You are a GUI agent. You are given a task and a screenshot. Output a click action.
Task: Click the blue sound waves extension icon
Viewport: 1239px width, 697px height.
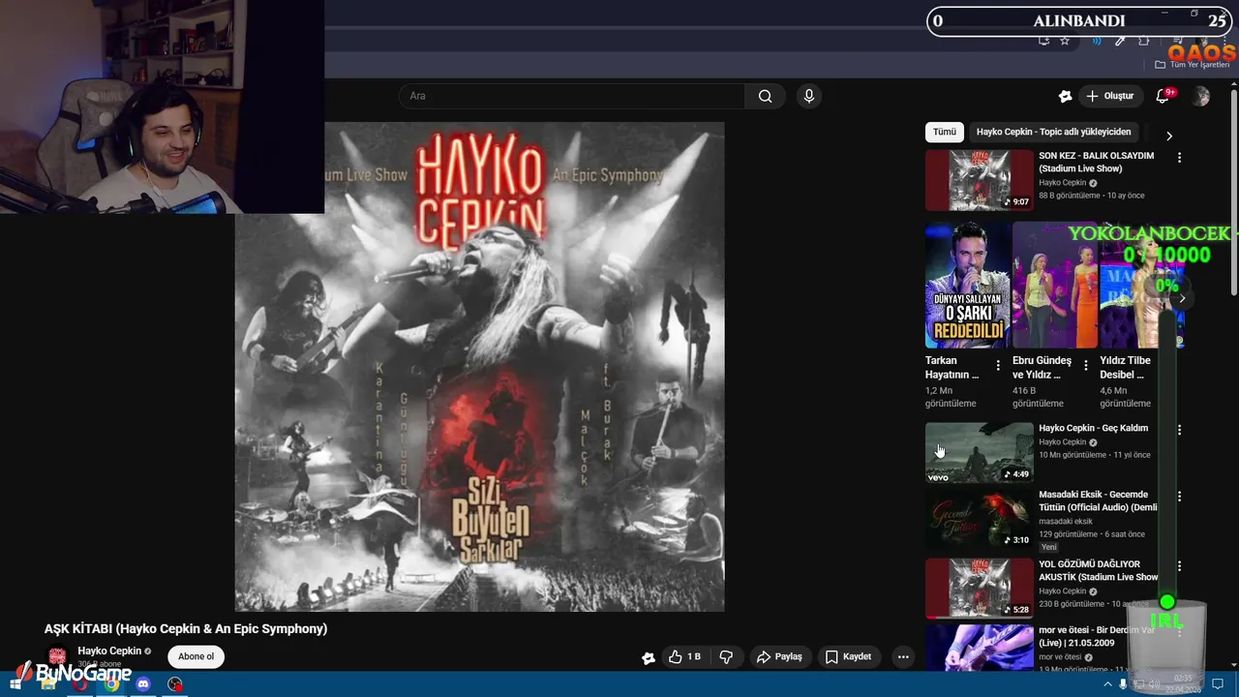1097,41
